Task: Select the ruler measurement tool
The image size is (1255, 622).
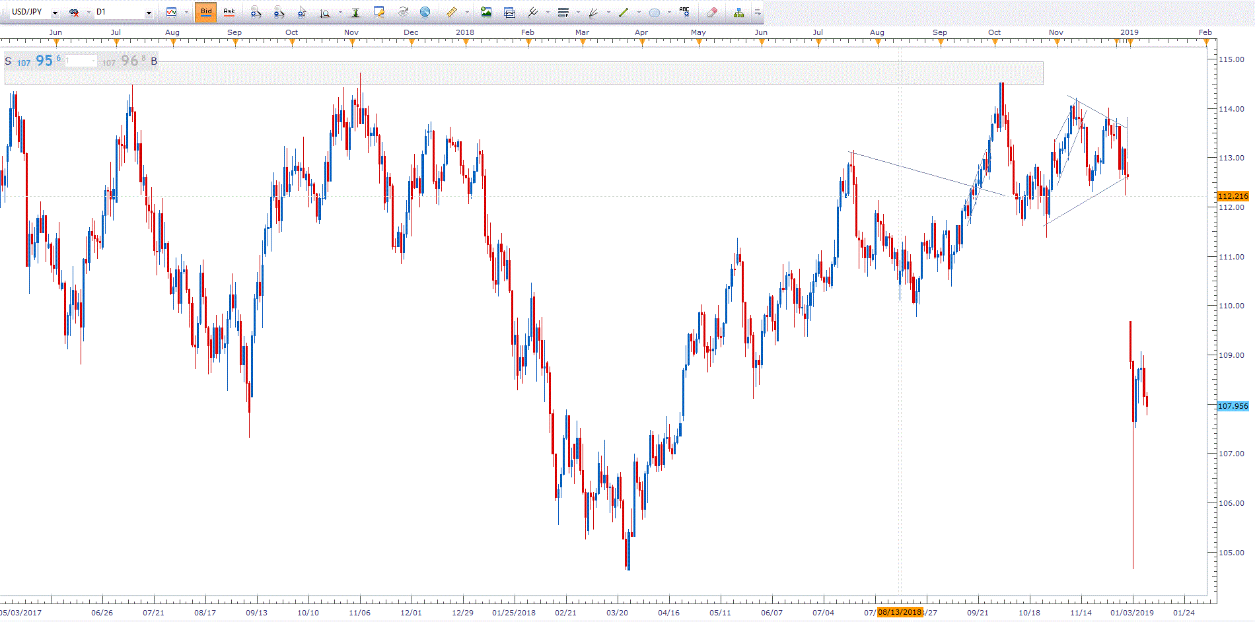Action: tap(452, 12)
